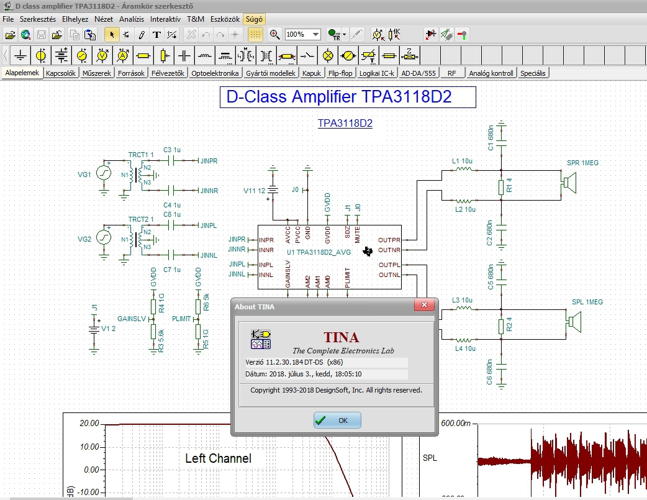This screenshot has height=500, width=647.
Task: Select the ground component icon
Action: (x=20, y=55)
